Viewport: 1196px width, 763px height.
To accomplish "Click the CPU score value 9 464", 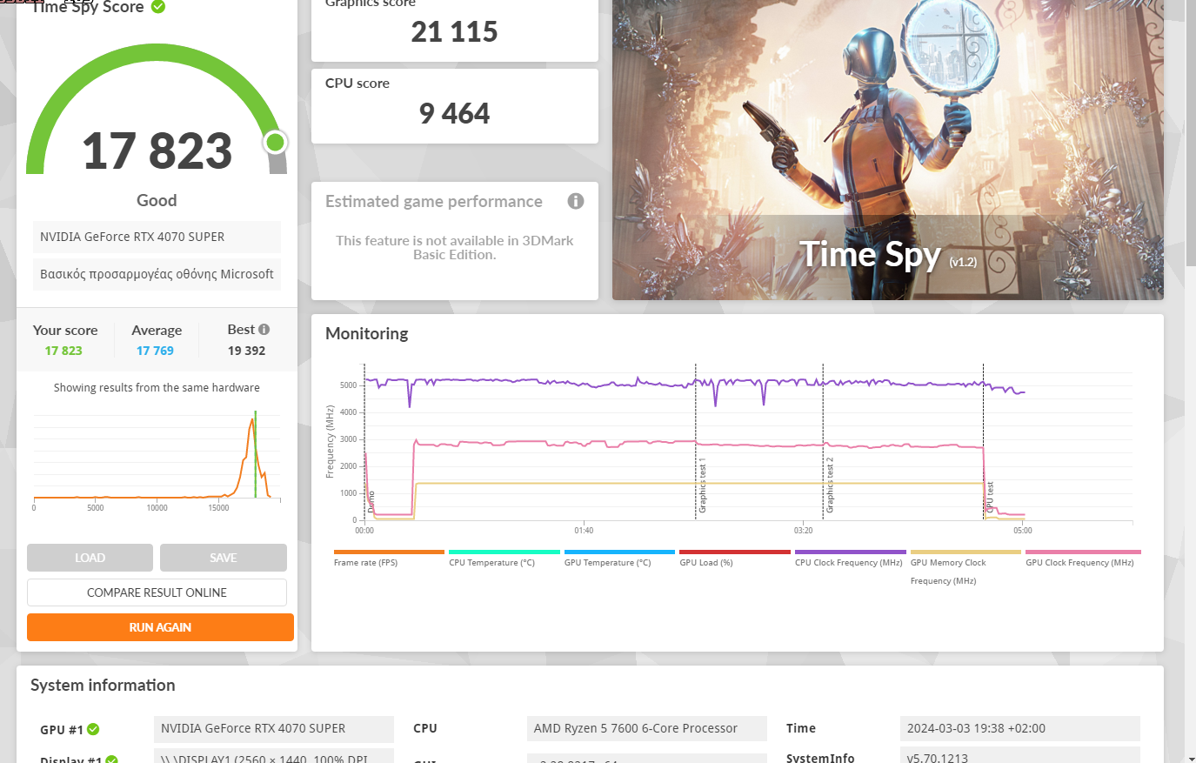I will pyautogui.click(x=455, y=114).
